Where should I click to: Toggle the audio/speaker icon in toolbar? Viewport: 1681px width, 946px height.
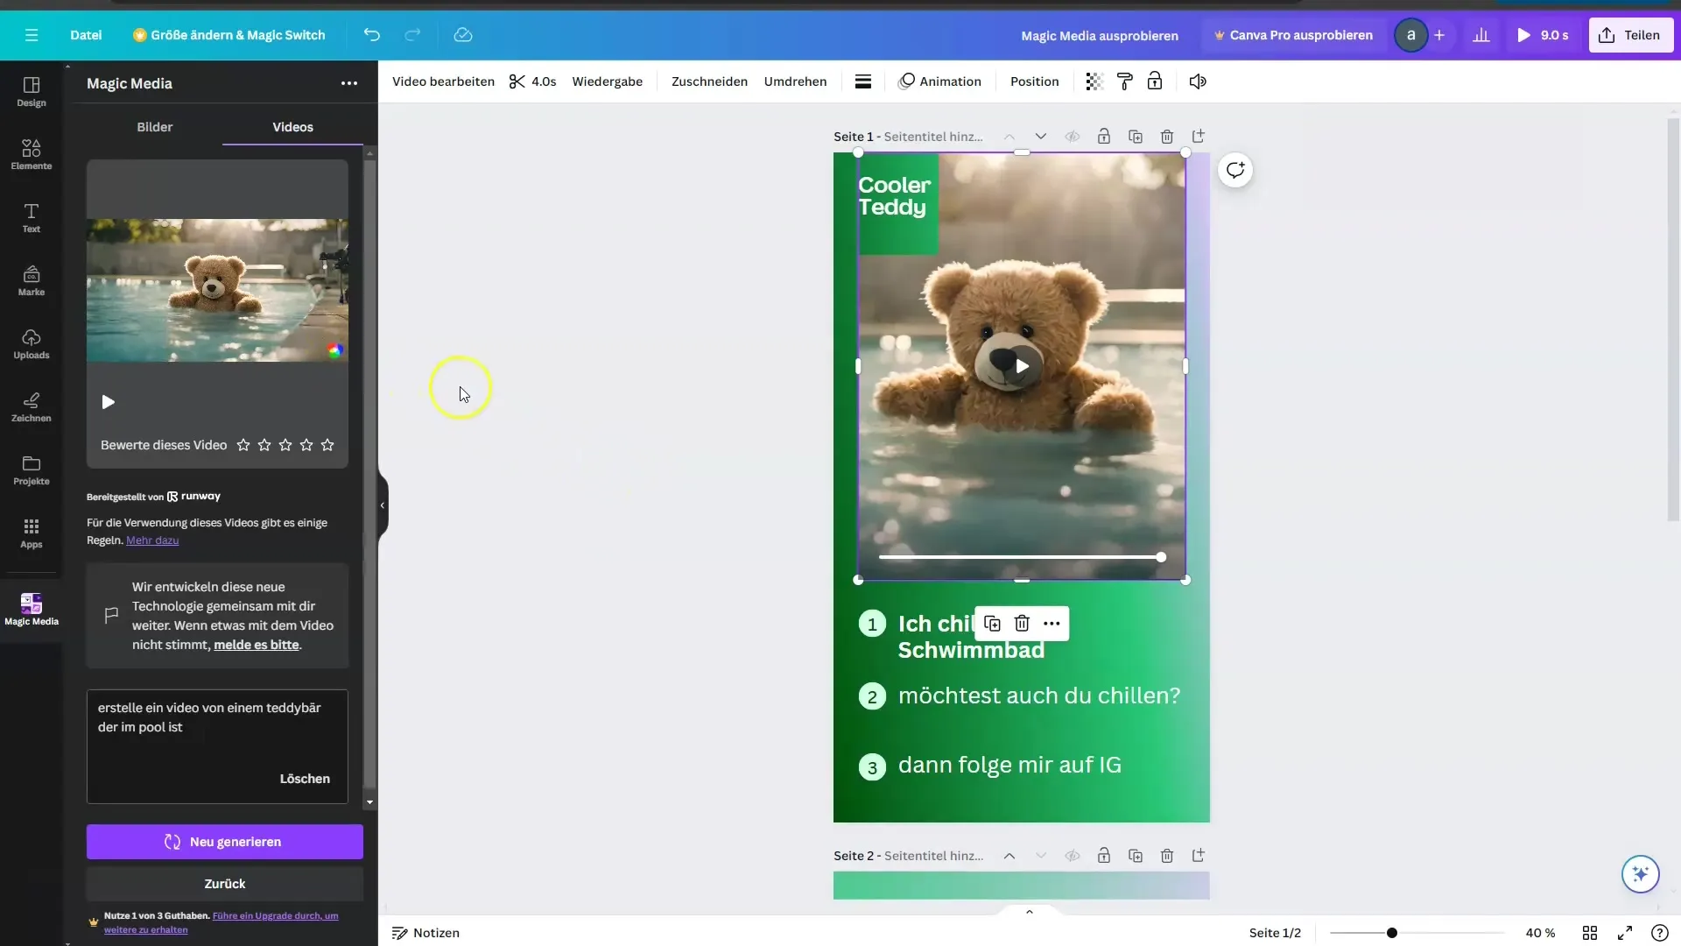1197,82
